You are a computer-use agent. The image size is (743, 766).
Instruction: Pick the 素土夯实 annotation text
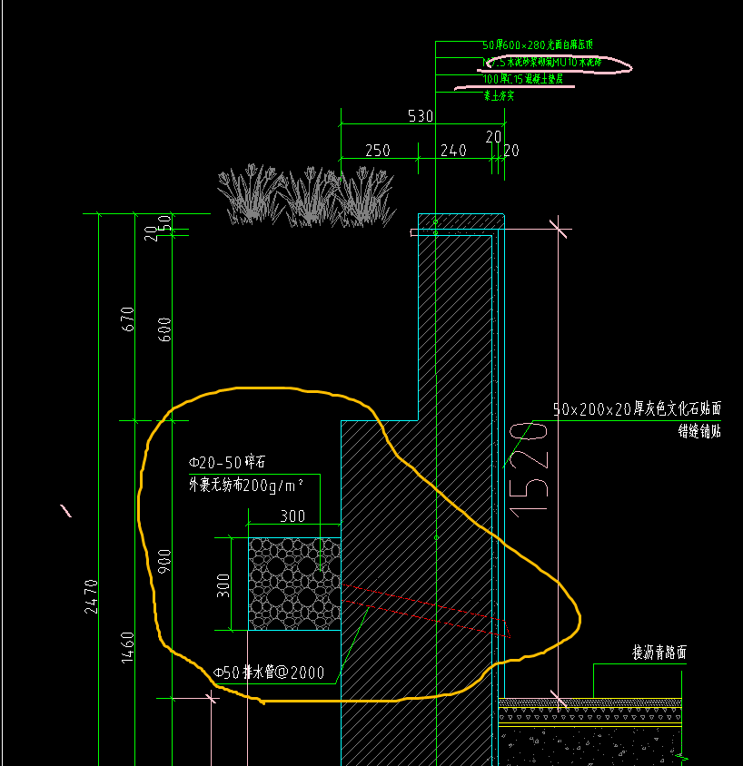coord(499,95)
